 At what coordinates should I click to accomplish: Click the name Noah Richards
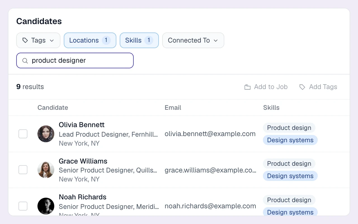pos(83,197)
